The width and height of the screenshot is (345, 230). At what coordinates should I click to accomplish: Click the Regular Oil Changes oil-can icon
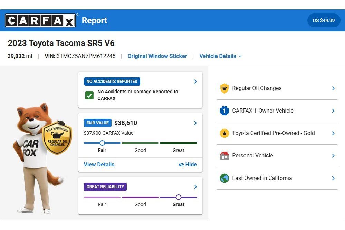[224, 88]
